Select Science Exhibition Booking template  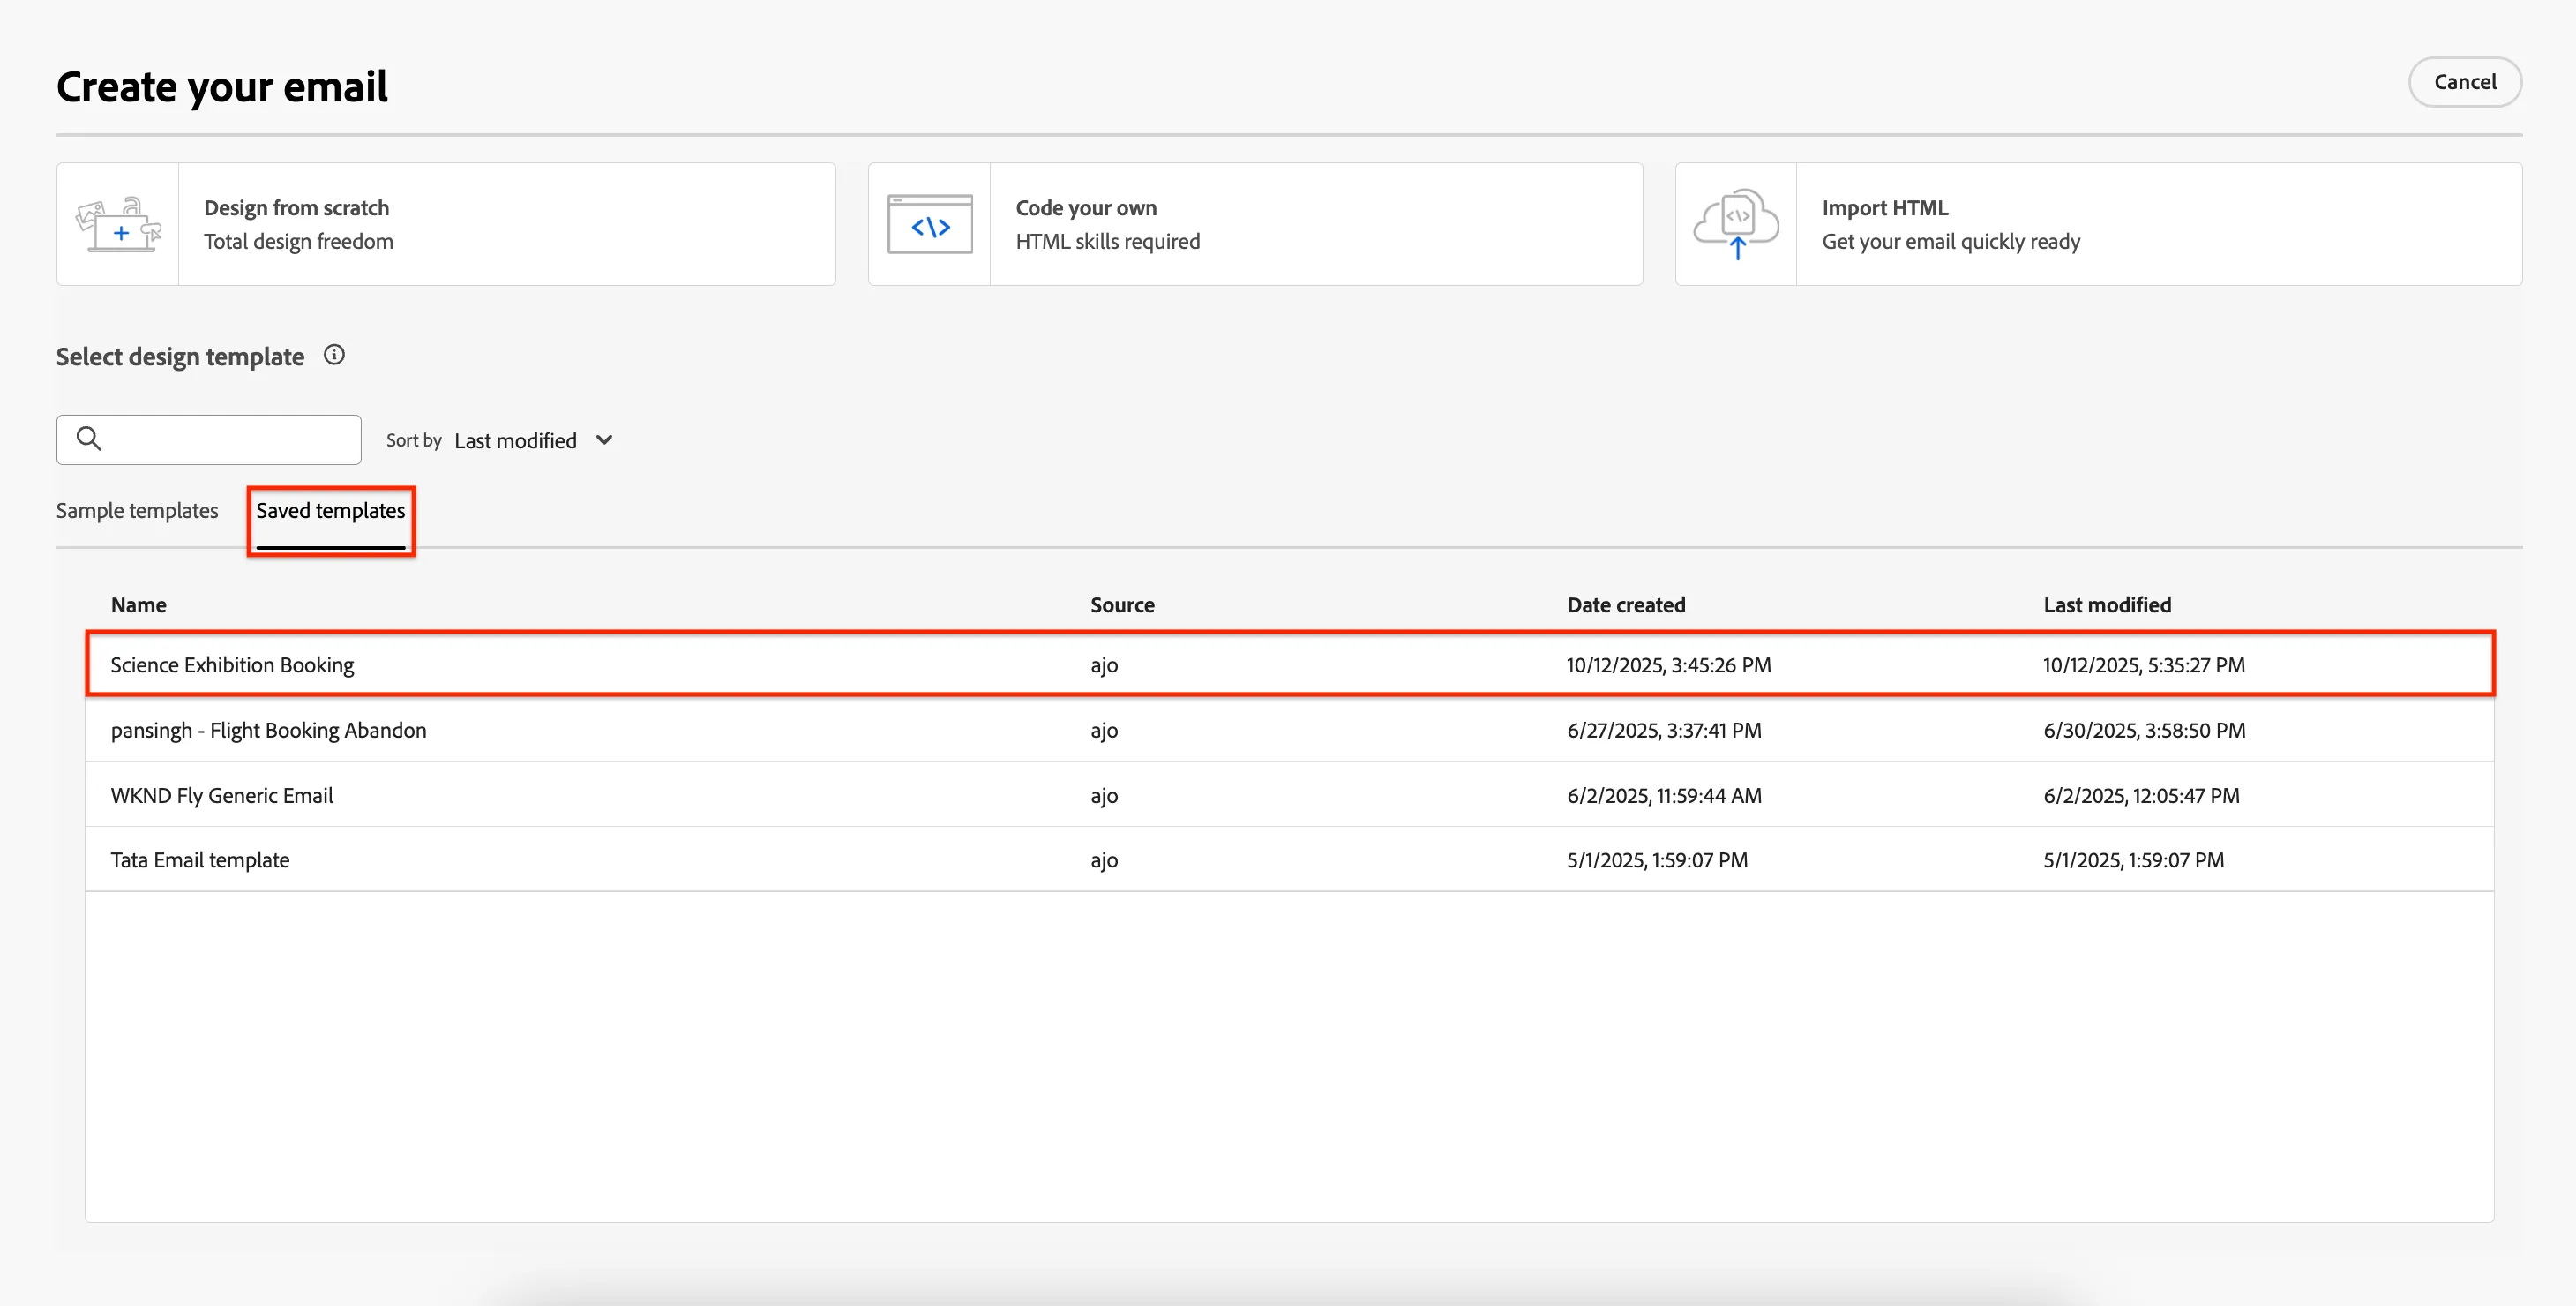(x=1290, y=665)
